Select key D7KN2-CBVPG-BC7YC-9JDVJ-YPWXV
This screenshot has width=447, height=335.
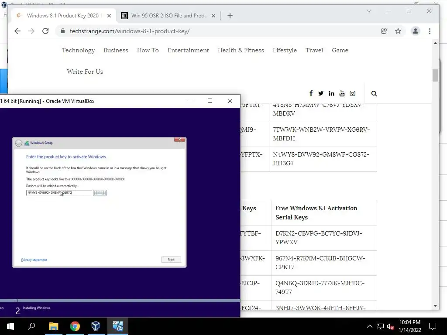(x=319, y=238)
